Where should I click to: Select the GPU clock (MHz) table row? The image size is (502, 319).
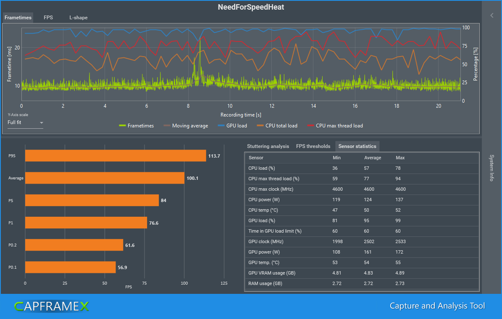click(361, 241)
